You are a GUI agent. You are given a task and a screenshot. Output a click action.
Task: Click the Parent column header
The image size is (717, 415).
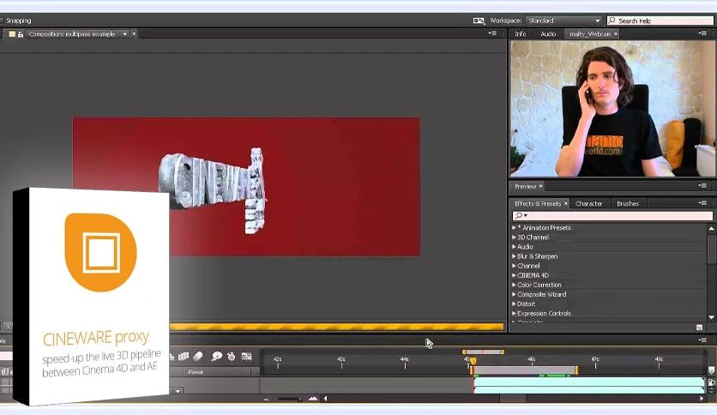pos(196,372)
